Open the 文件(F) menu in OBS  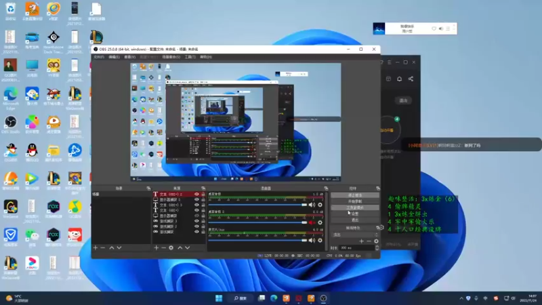99,57
